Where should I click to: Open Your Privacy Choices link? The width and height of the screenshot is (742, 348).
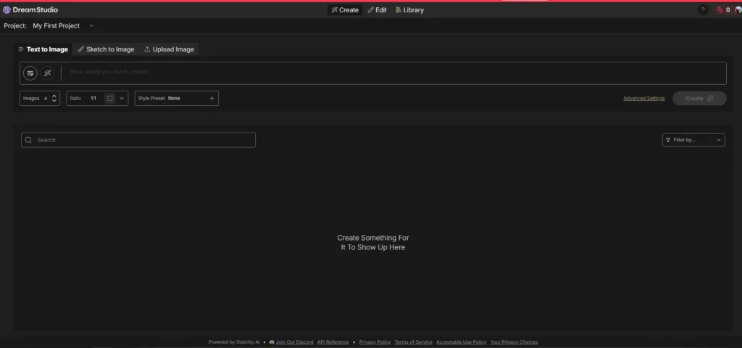click(x=514, y=342)
